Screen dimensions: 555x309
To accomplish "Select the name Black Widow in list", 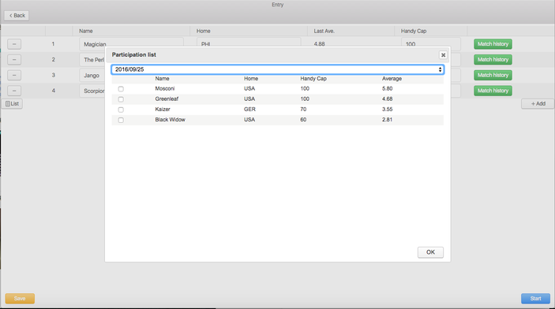I will (x=170, y=120).
